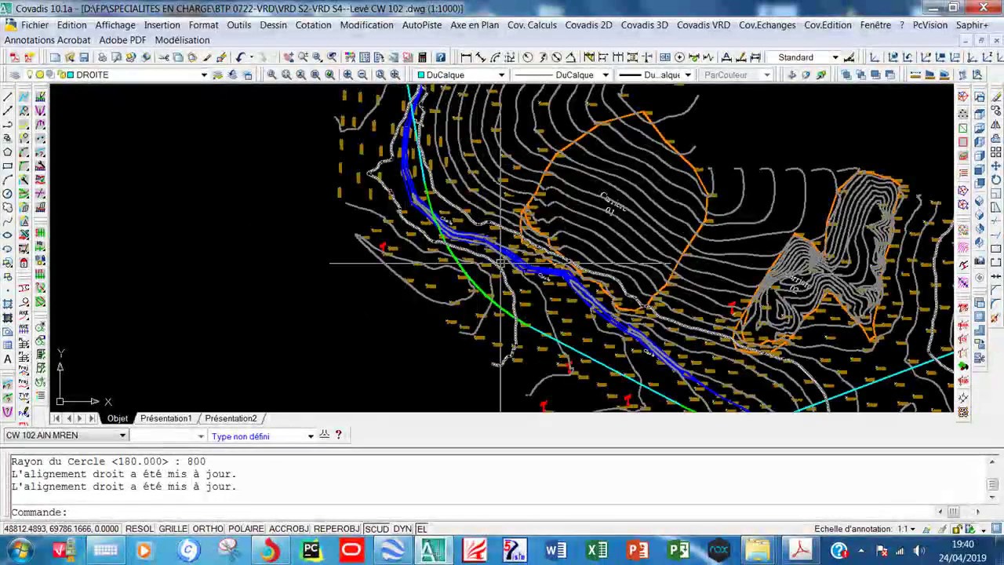Click the blue Help question mark icon
This screenshot has height=565, width=1004.
(441, 57)
